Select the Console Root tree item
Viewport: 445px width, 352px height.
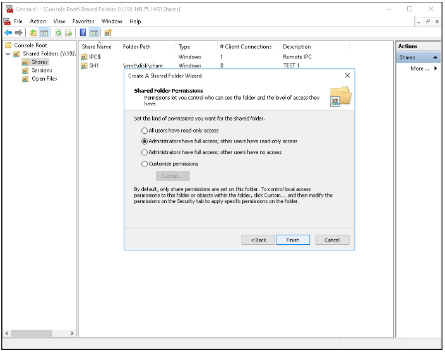(x=31, y=45)
